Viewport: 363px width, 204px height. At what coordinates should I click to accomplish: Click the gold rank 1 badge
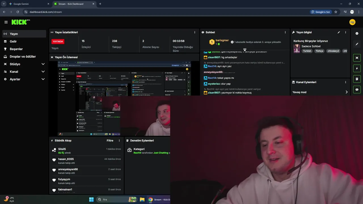click(x=212, y=42)
